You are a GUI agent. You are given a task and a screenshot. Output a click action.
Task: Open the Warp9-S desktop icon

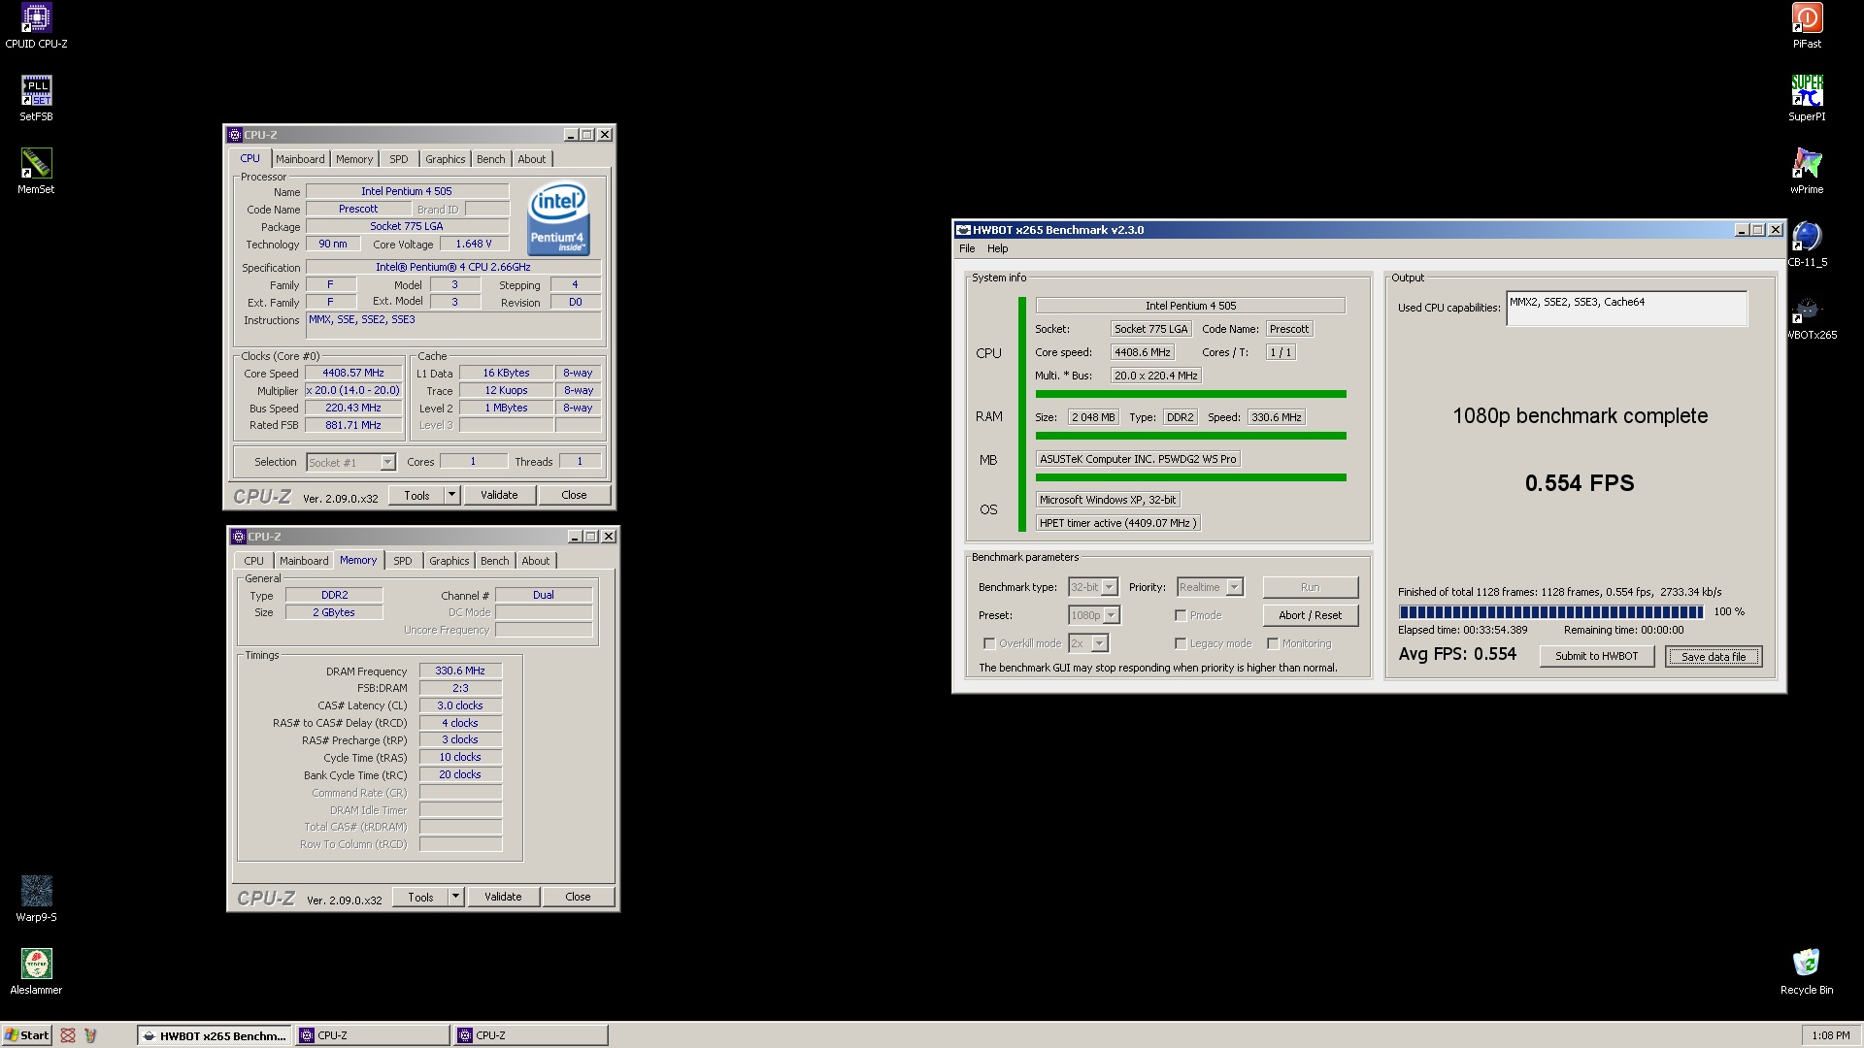pos(36,900)
